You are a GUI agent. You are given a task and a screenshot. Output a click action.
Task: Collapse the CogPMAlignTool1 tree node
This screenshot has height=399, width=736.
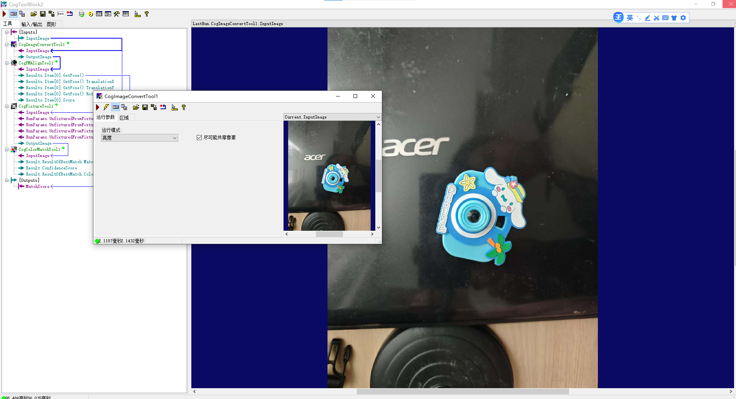pyautogui.click(x=7, y=63)
